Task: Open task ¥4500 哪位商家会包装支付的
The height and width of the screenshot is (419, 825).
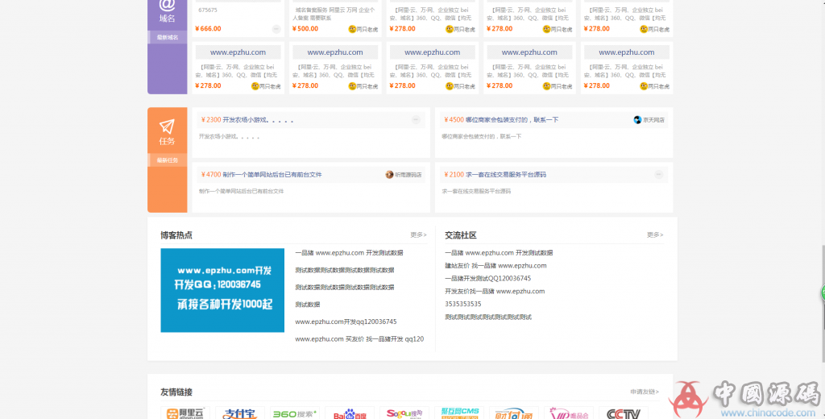Action: pos(501,120)
